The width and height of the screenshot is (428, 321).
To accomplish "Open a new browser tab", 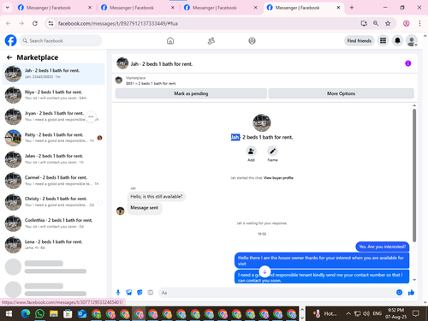I will tap(352, 8).
